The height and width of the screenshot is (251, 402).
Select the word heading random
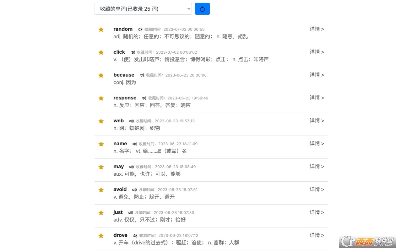coord(123,29)
